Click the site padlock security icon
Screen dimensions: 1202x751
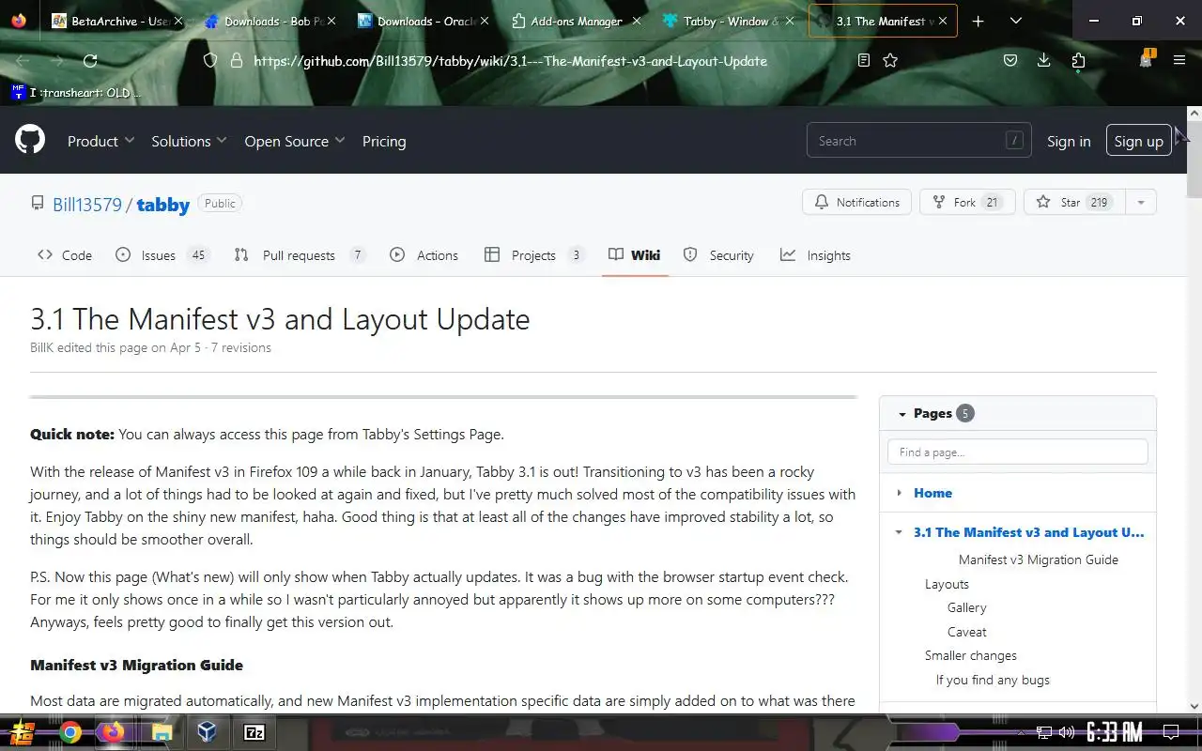tap(236, 61)
